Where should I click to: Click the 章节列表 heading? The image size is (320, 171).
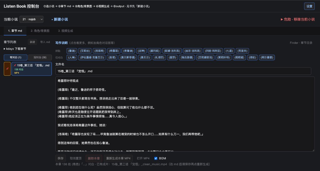(x=10, y=42)
